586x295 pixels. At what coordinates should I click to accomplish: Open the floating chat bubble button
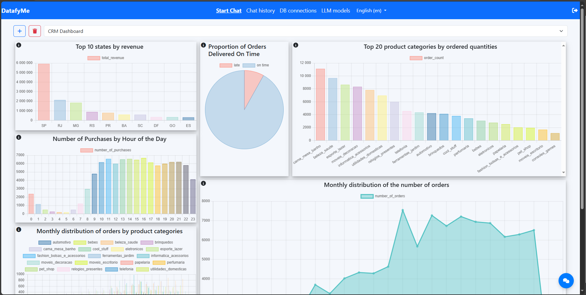(x=566, y=280)
